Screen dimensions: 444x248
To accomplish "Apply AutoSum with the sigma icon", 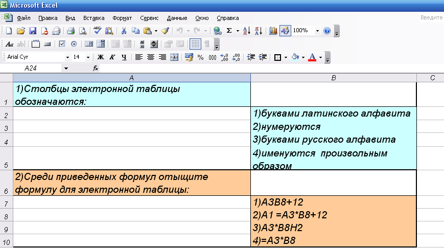I will pyautogui.click(x=229, y=31).
